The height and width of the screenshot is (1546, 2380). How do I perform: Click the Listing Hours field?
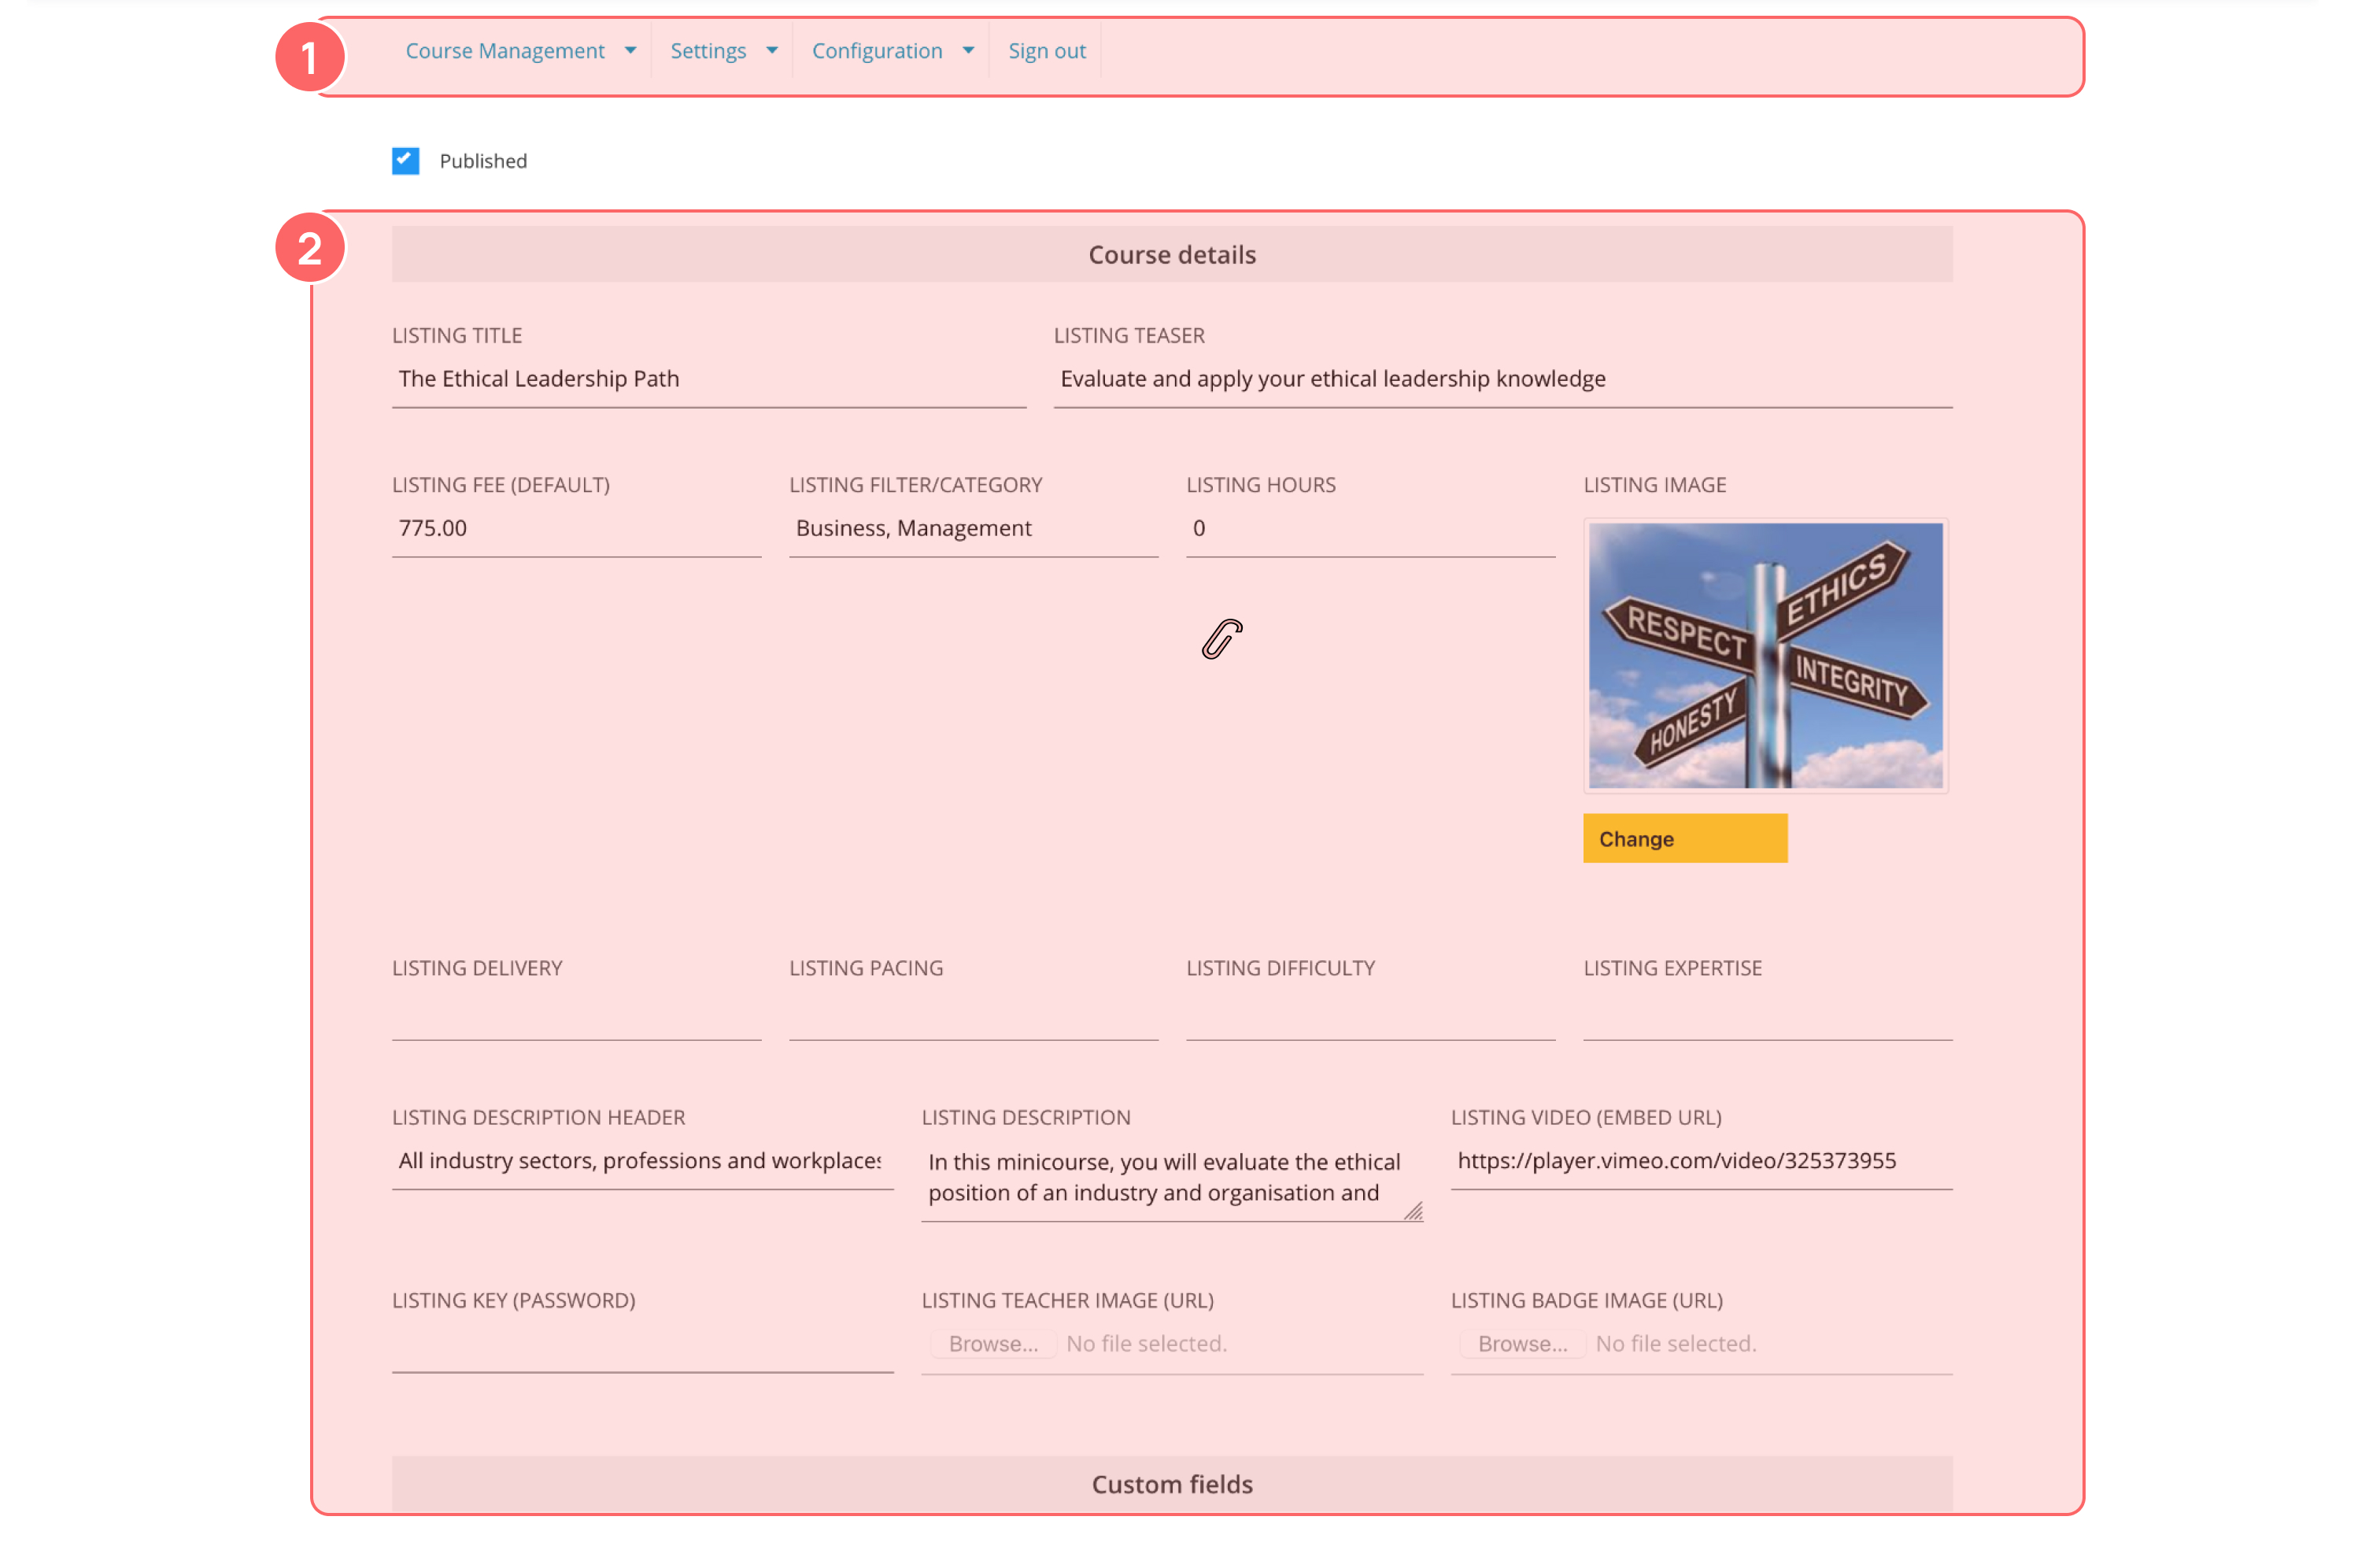point(1371,528)
